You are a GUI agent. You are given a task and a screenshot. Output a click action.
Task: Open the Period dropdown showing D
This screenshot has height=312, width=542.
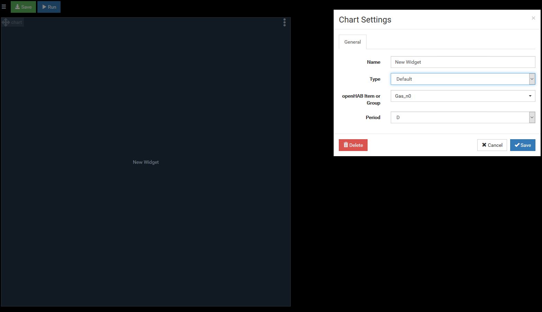463,117
